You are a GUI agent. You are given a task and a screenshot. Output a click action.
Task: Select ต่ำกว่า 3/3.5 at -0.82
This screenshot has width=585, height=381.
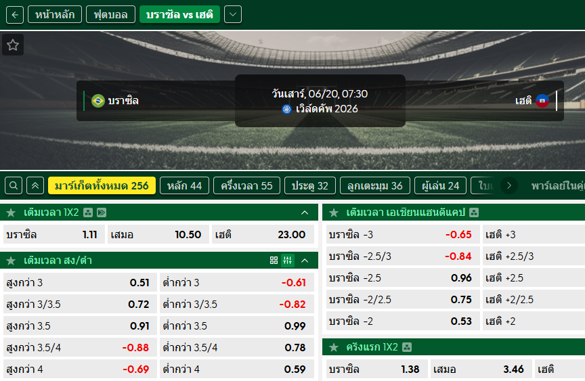[x=237, y=304]
